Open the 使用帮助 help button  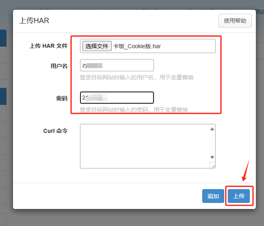coord(235,21)
